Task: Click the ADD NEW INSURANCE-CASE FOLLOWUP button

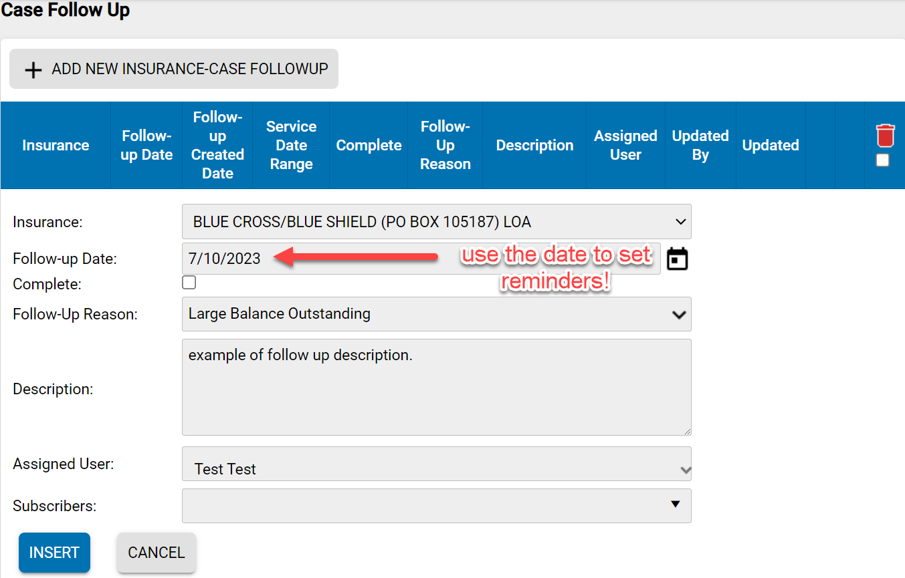Action: tap(173, 69)
